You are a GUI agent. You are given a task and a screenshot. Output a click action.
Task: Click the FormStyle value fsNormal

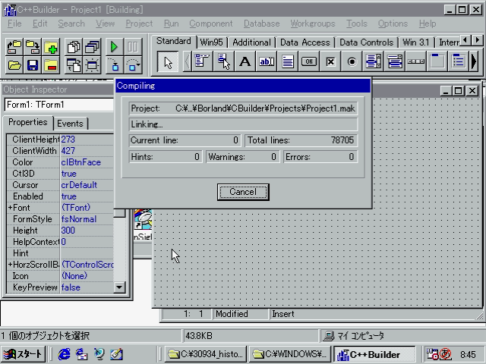tap(87, 219)
